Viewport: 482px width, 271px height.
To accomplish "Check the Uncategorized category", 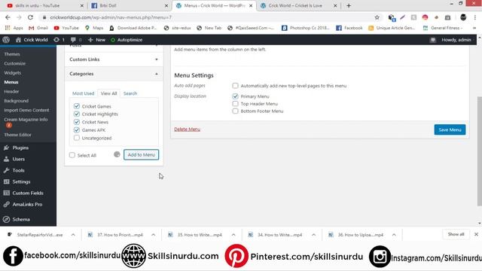I will click(x=77, y=138).
